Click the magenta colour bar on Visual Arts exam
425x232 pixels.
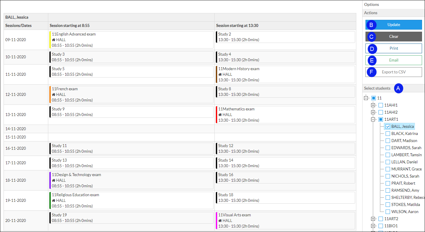pyautogui.click(x=217, y=220)
